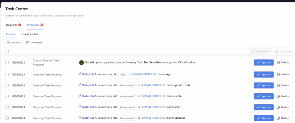Viewport: 295px width, 123px height.
Task: Check the Not Sensitive proposal row checkbox
Action: pyautogui.click(x=7, y=62)
